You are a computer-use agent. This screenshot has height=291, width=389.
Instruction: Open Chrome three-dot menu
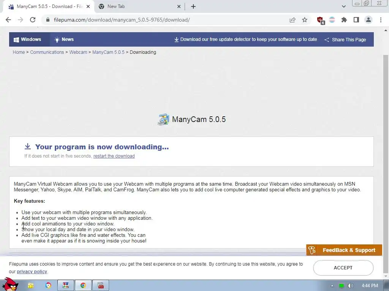tap(381, 20)
